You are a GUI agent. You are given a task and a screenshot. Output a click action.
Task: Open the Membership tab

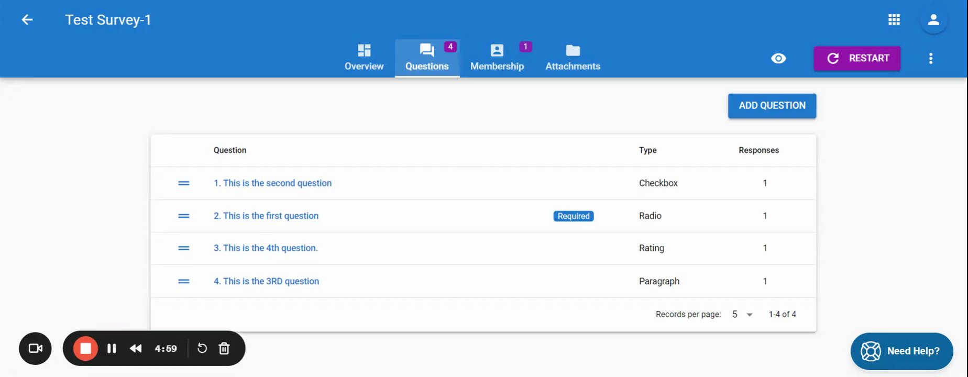click(x=497, y=58)
